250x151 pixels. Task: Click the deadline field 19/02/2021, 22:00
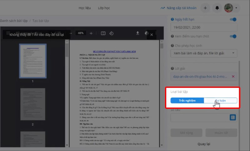(x=204, y=28)
